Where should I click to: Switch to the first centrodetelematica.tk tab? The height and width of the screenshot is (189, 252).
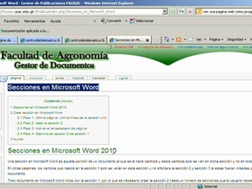pos(40,40)
